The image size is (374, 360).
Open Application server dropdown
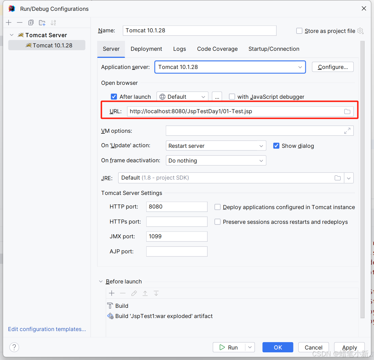tap(230, 67)
